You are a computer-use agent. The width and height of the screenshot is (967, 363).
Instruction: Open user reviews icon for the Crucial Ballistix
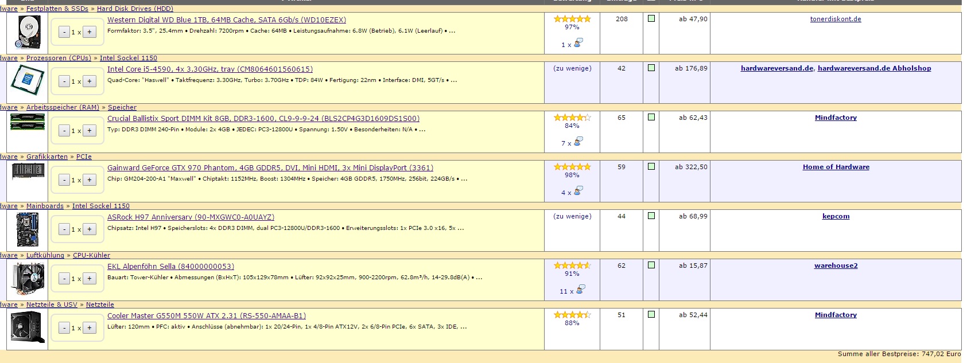(578, 142)
